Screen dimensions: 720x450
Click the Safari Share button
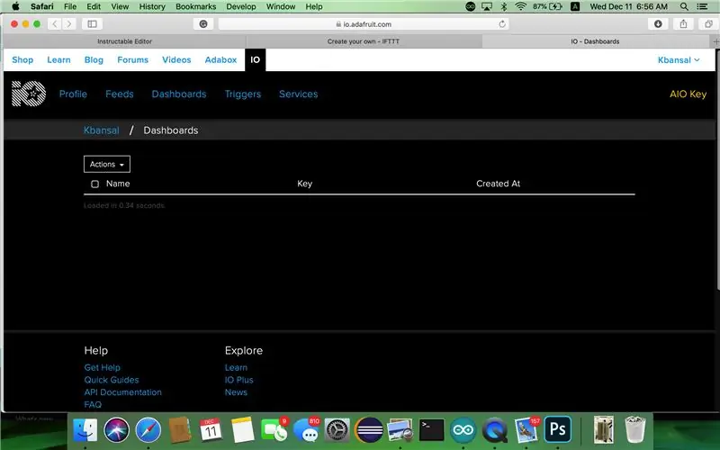click(683, 24)
